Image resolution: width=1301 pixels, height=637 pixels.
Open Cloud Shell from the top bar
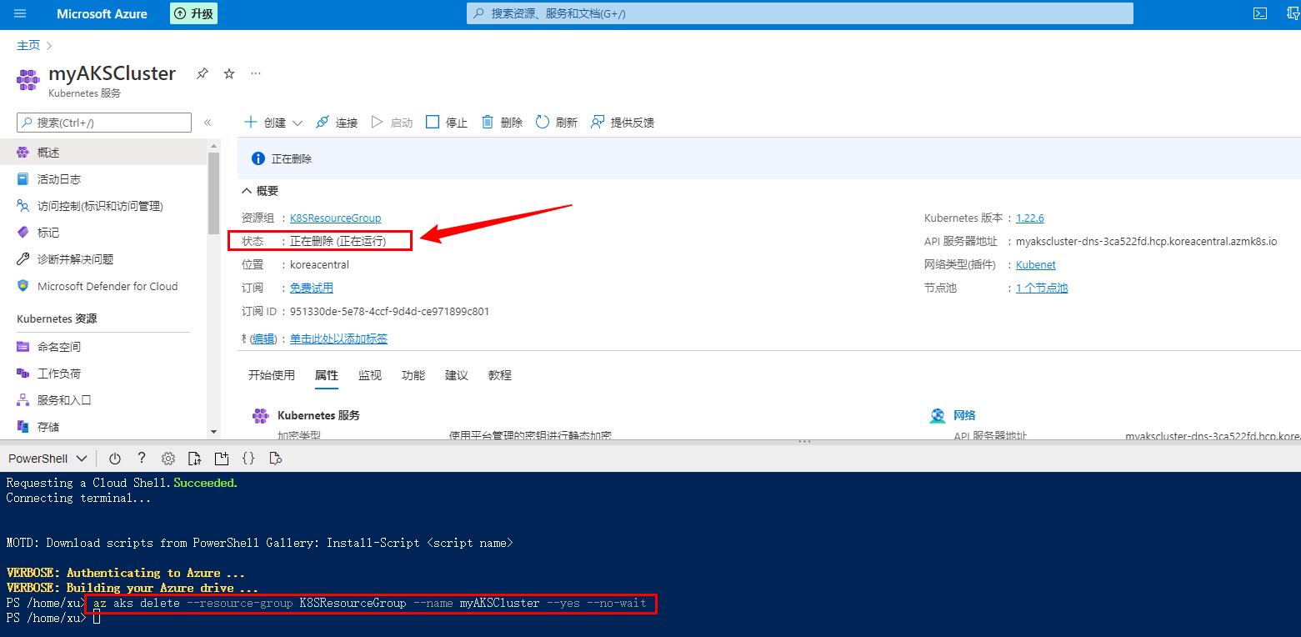point(1260,13)
